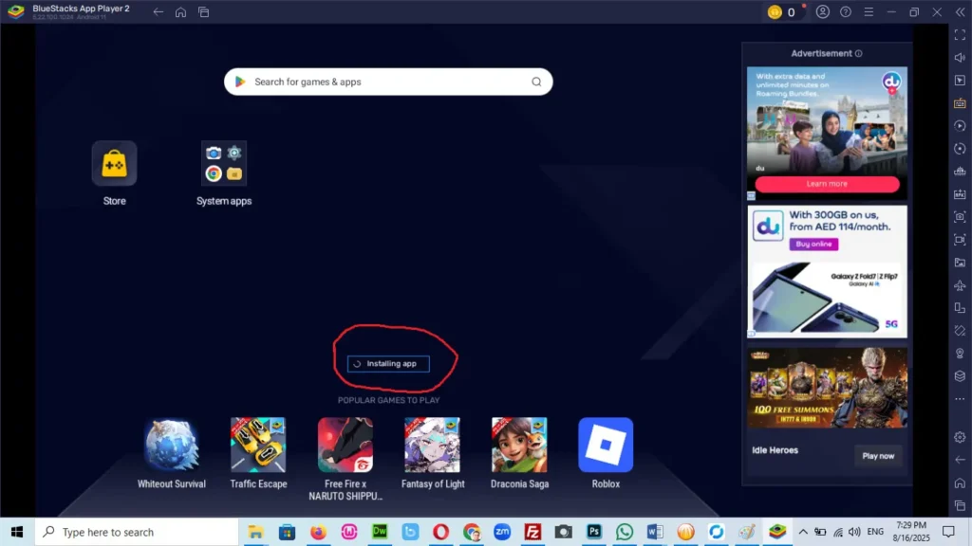The height and width of the screenshot is (546, 972).
Task: Open the BlueStacks Store app
Action: [114, 164]
